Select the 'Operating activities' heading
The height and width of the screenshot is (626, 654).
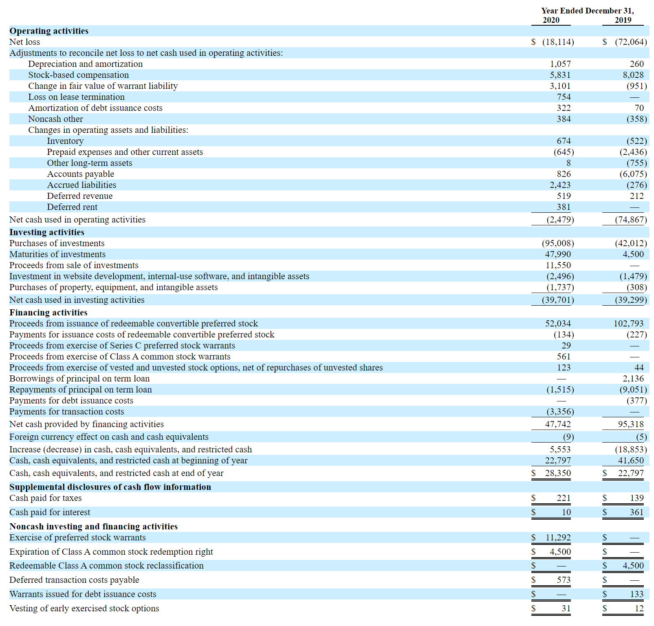coord(49,31)
